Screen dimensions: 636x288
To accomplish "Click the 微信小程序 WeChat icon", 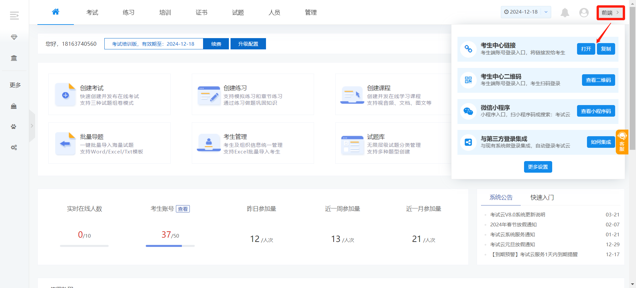I will point(468,111).
